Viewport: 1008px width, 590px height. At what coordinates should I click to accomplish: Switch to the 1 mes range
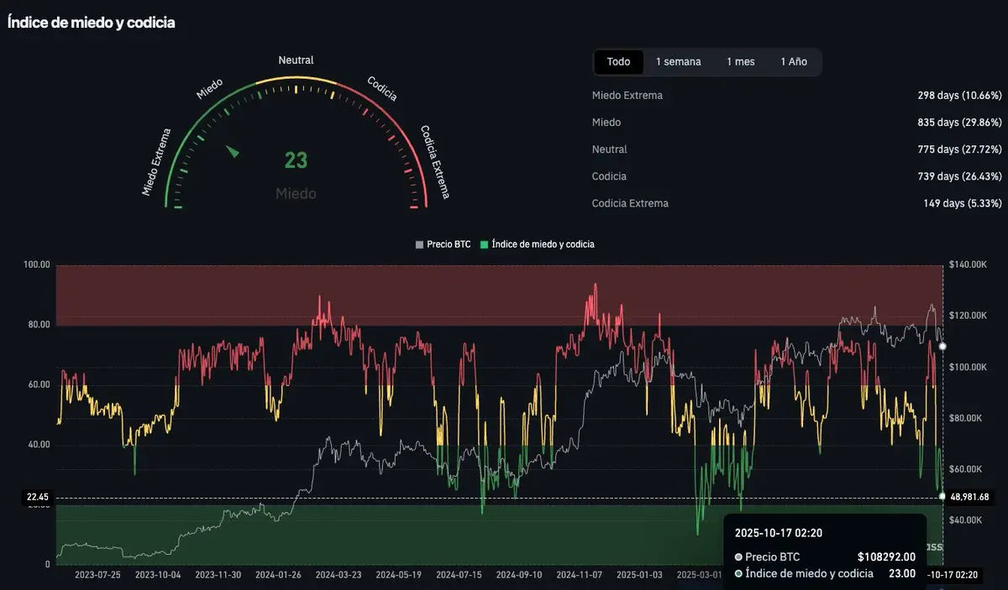[x=740, y=62]
